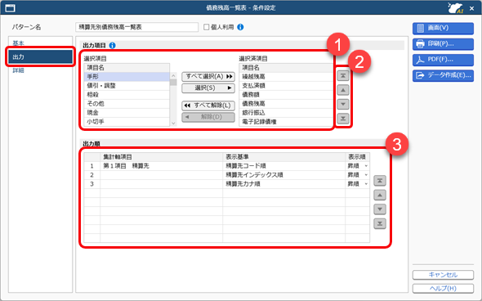Viewport: 482px width, 301px height.
Task: Select 値引・調整 in 選択項目 list
Action: click(127, 86)
